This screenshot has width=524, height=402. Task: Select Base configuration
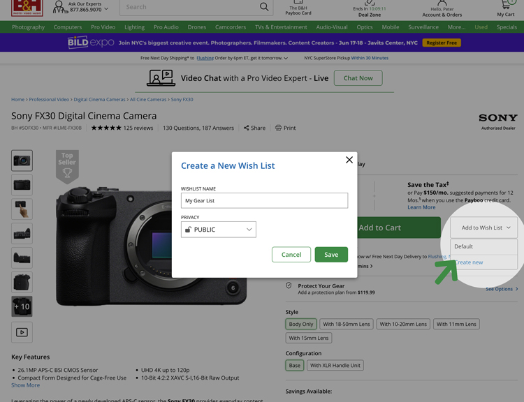(x=294, y=365)
